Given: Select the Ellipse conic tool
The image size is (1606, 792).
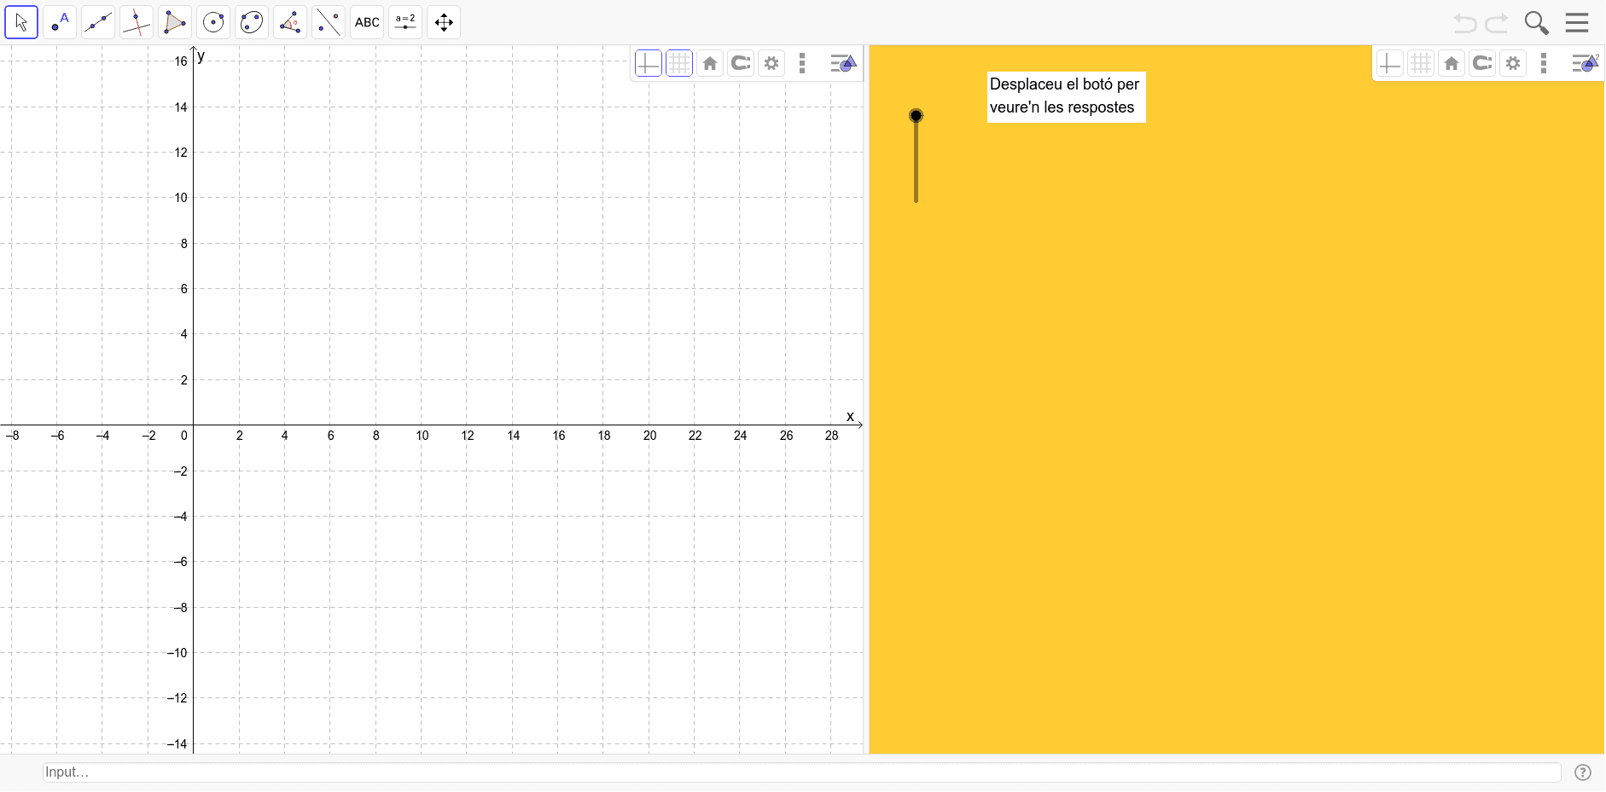Looking at the screenshot, I should coord(252,22).
